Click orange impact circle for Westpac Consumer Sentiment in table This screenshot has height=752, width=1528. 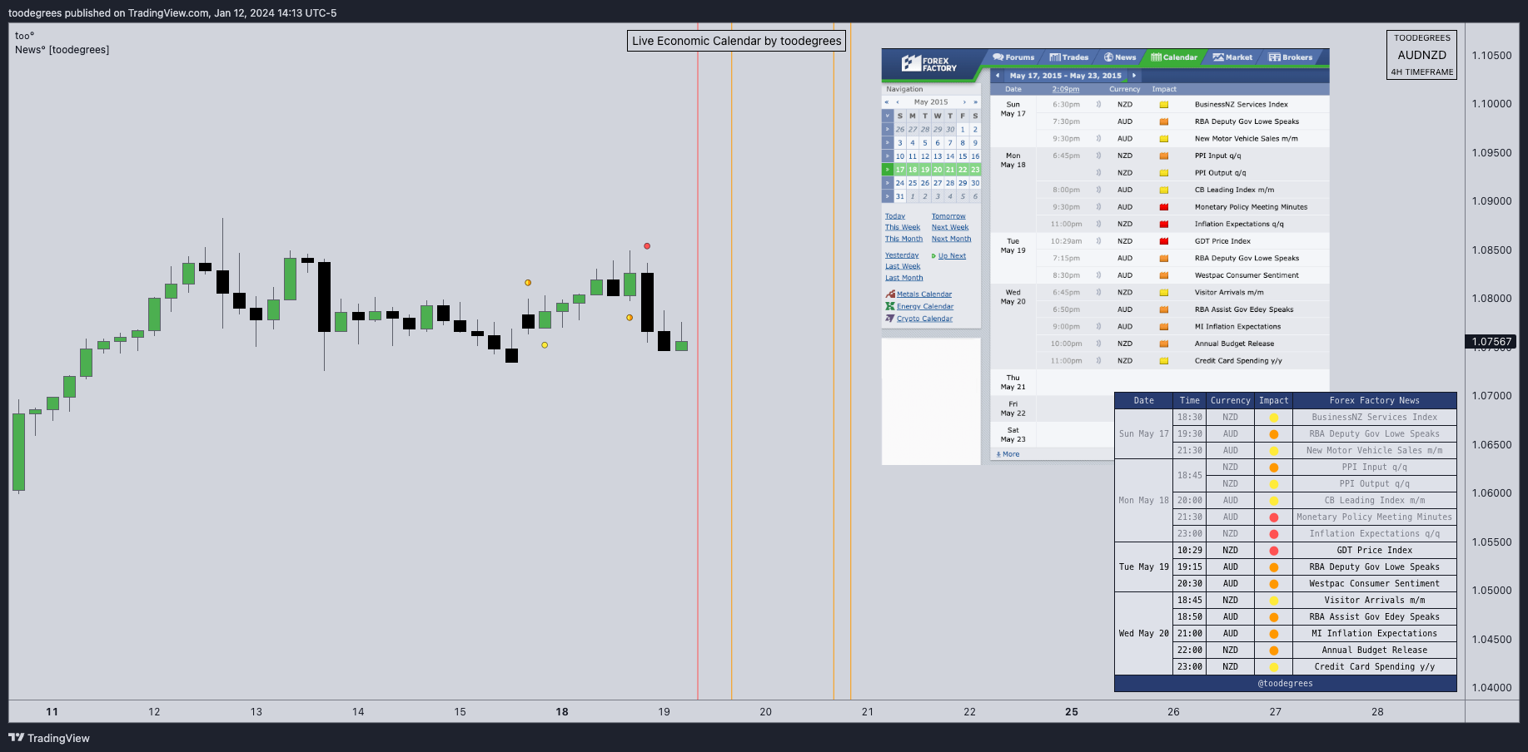(1273, 584)
